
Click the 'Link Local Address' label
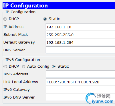[x=21, y=82]
